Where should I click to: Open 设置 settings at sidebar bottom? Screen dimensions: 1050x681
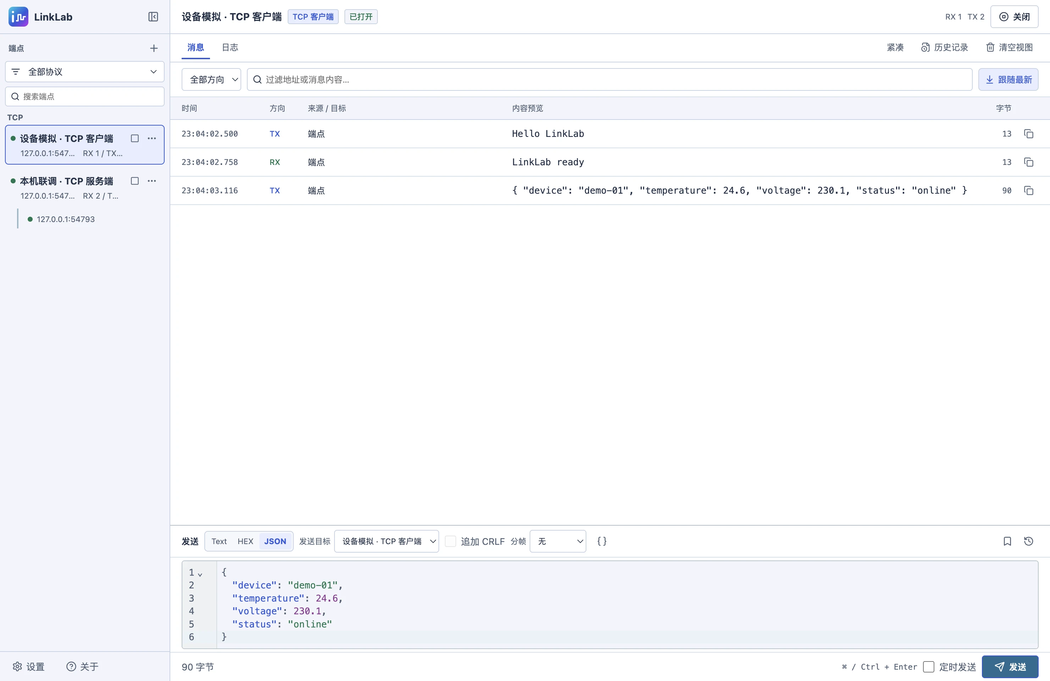pyautogui.click(x=29, y=666)
